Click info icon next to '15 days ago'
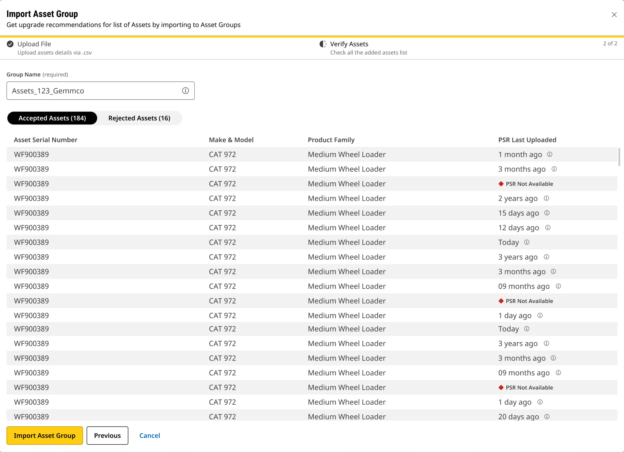 click(547, 213)
